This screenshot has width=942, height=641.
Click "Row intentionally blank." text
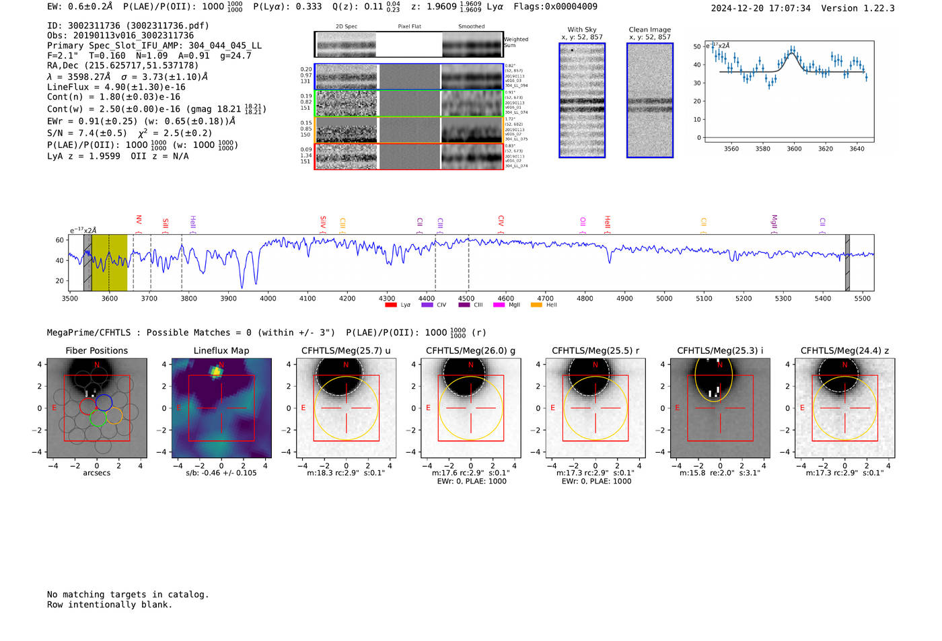point(110,605)
